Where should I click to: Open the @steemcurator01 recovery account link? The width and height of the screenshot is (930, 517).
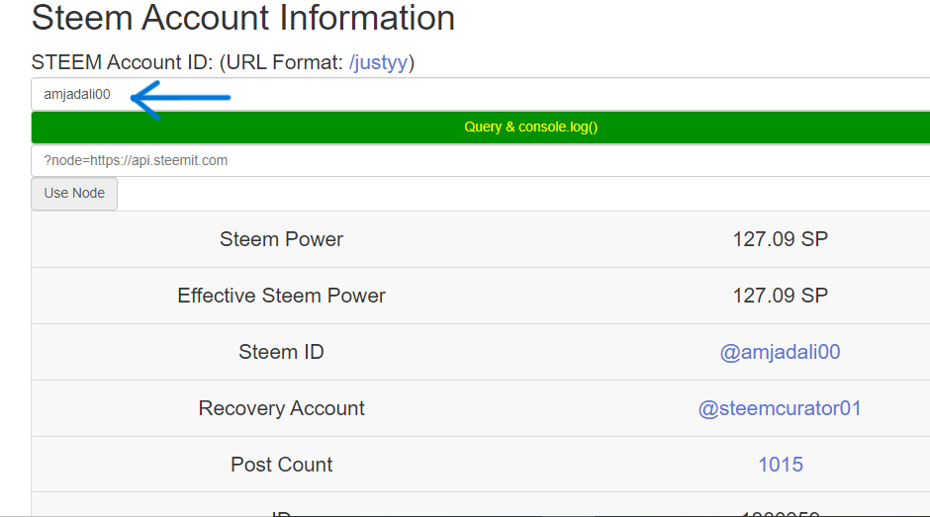coord(780,408)
